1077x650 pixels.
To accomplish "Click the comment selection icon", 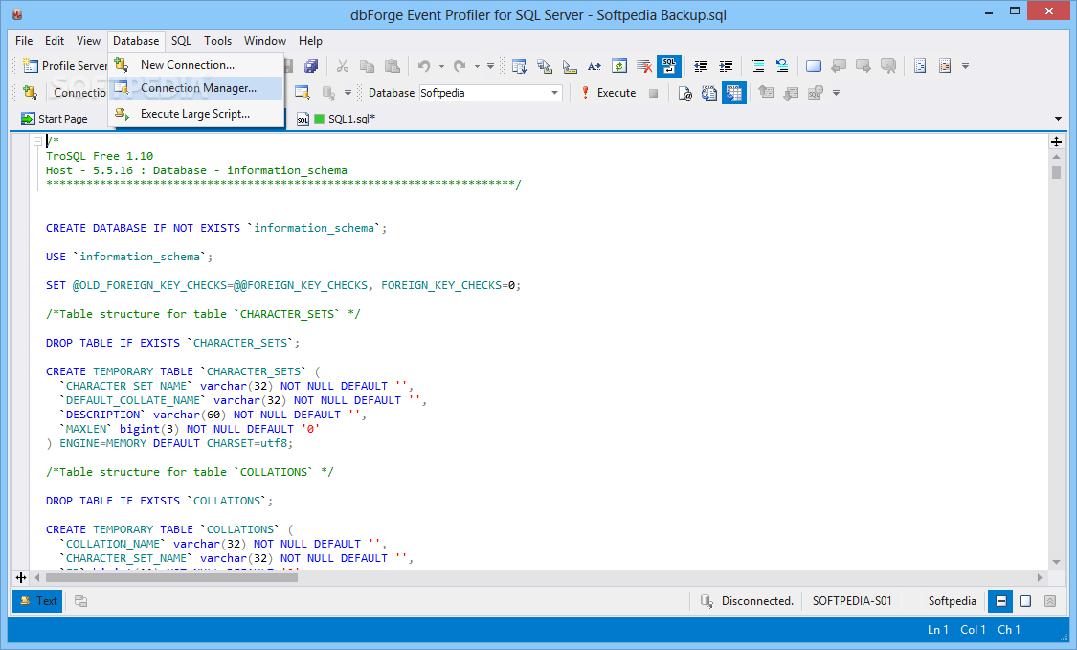I will [x=757, y=66].
